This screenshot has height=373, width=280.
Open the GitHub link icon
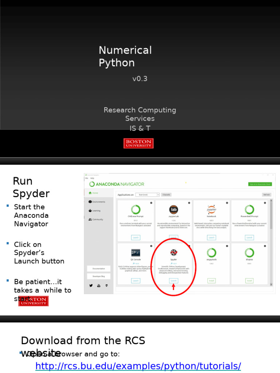pos(106,286)
